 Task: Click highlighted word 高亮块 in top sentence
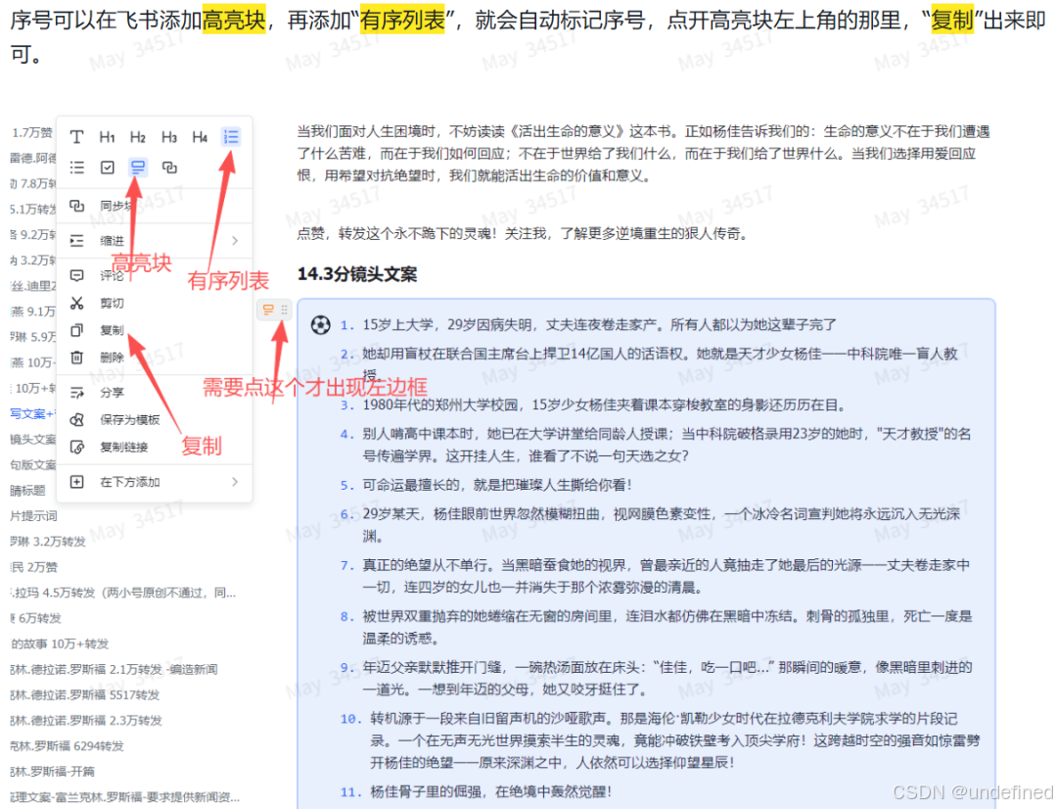pos(234,21)
